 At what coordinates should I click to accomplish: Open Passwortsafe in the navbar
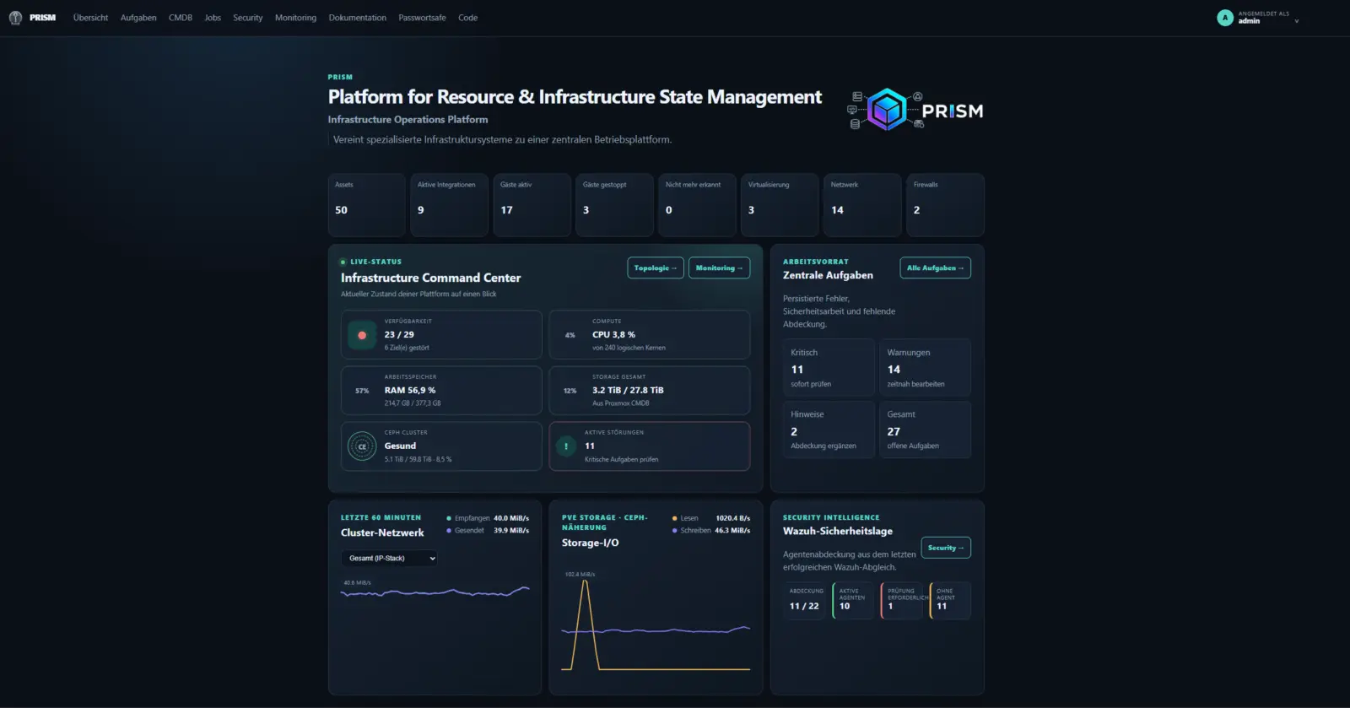coord(422,18)
